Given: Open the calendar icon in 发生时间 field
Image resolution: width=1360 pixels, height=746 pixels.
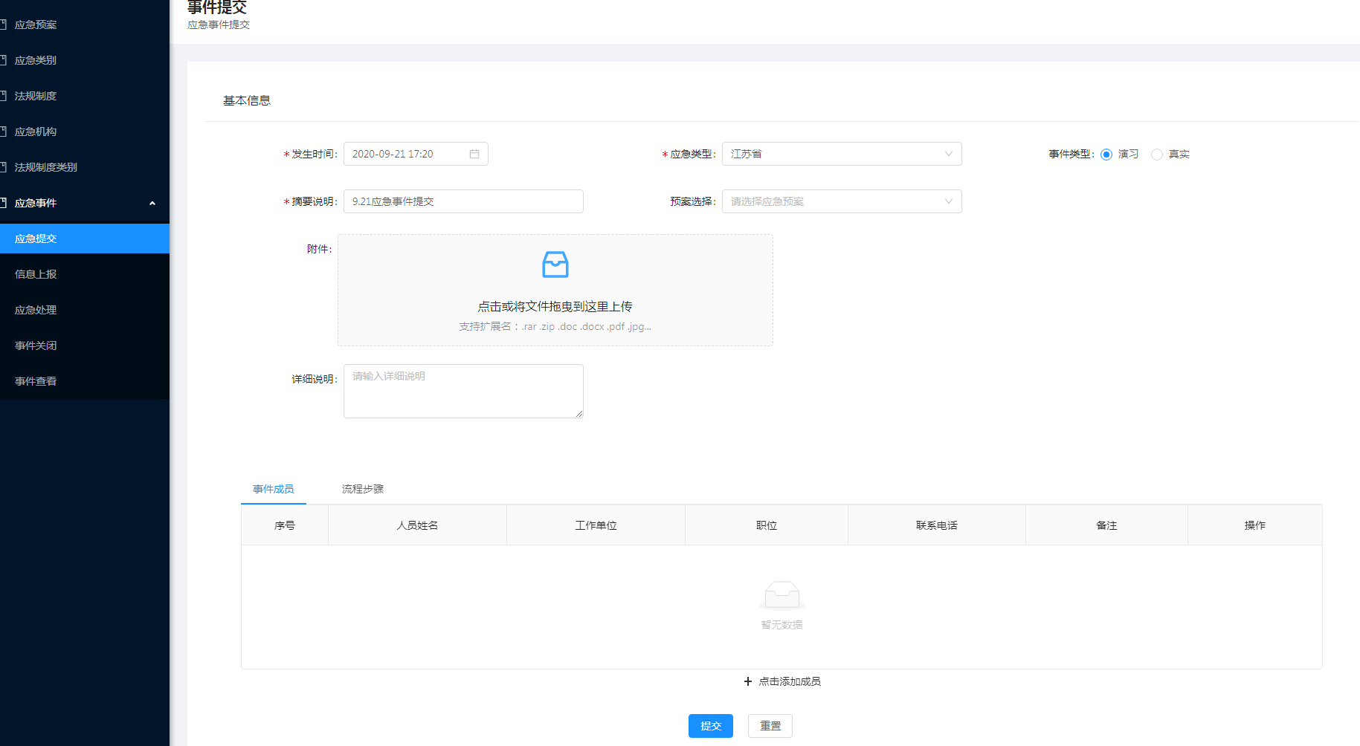Looking at the screenshot, I should point(474,154).
